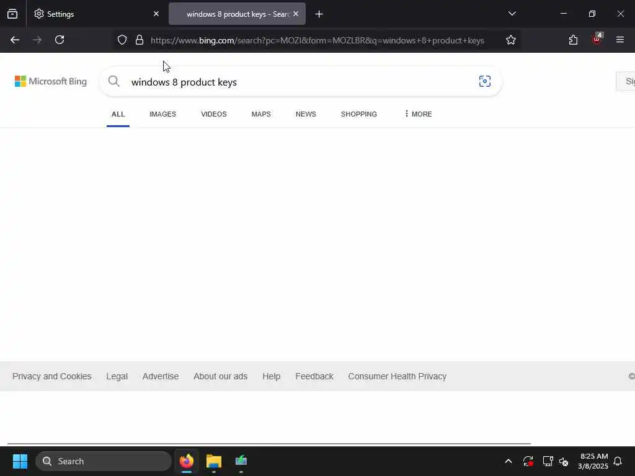
Task: Expand the MORE search categories menu
Action: (418, 114)
